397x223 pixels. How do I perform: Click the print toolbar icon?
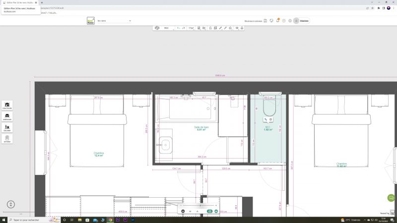[210, 28]
